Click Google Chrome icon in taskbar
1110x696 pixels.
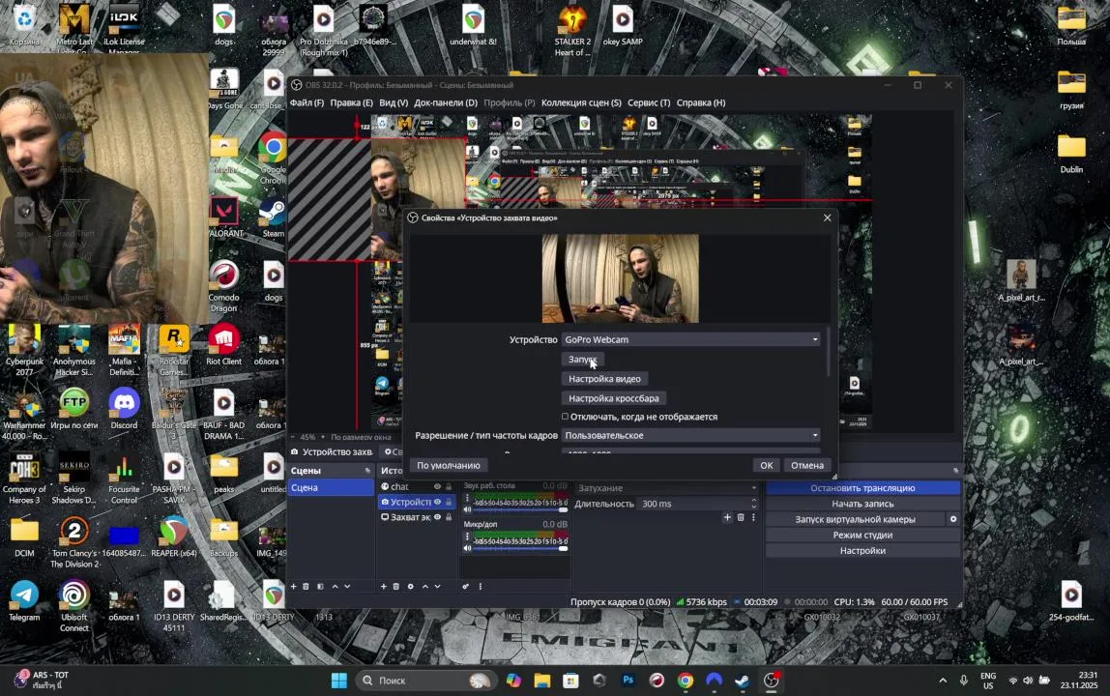(x=686, y=681)
